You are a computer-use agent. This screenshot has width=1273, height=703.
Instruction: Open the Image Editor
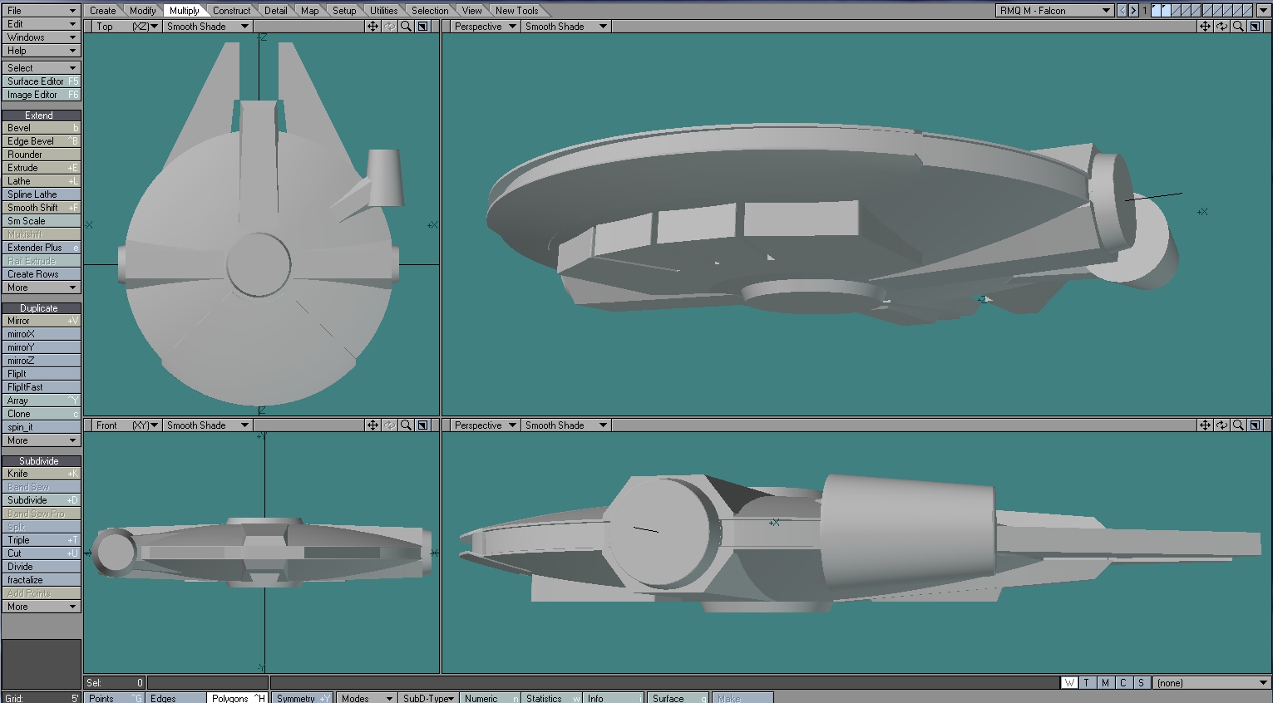tap(41, 95)
